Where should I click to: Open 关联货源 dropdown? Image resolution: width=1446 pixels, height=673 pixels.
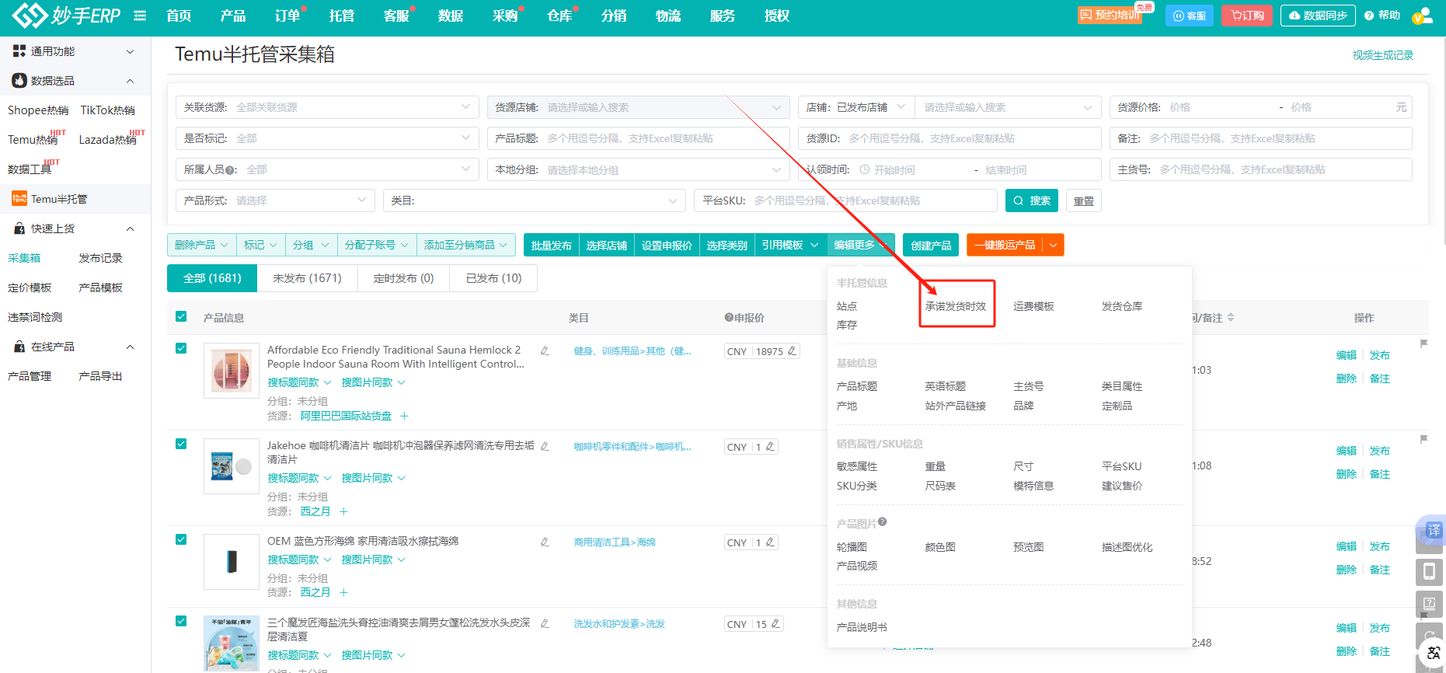click(327, 107)
